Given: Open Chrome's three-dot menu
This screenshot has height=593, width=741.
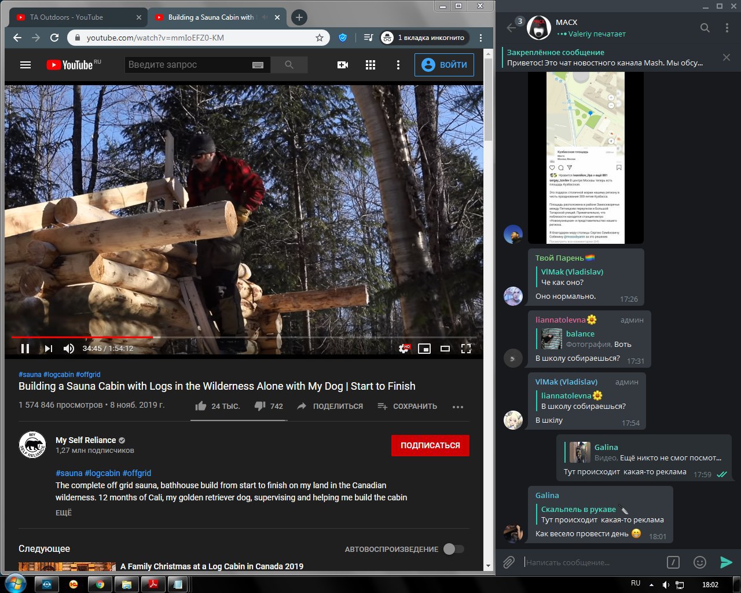Looking at the screenshot, I should pos(480,38).
